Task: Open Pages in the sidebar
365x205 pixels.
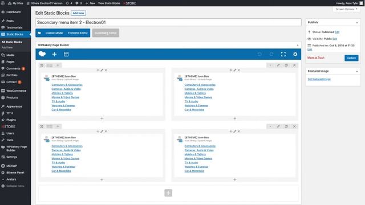Action: tap(10, 62)
